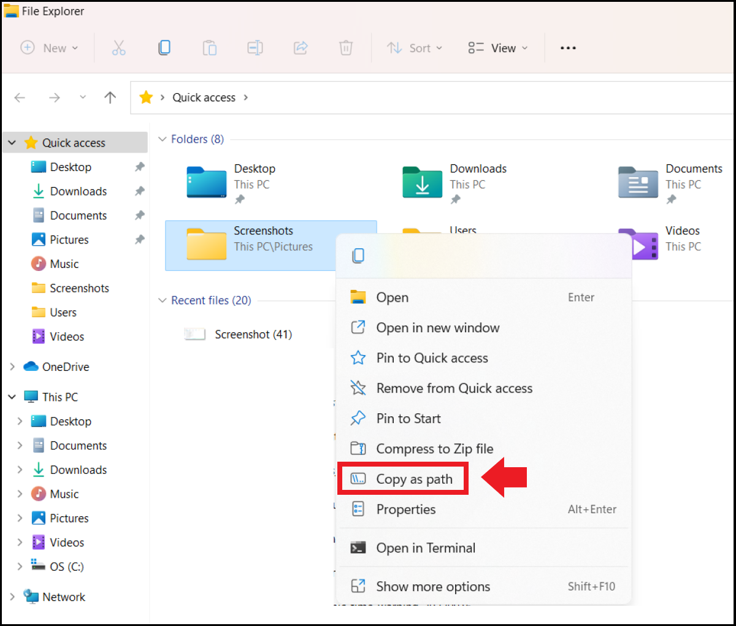
Task: Click the Up arrow navigation button
Action: coord(110,97)
